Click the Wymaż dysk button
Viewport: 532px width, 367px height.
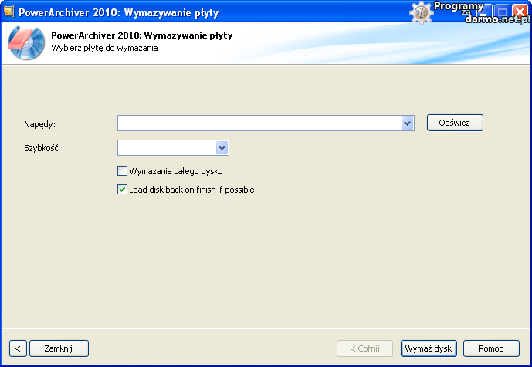pyautogui.click(x=429, y=348)
